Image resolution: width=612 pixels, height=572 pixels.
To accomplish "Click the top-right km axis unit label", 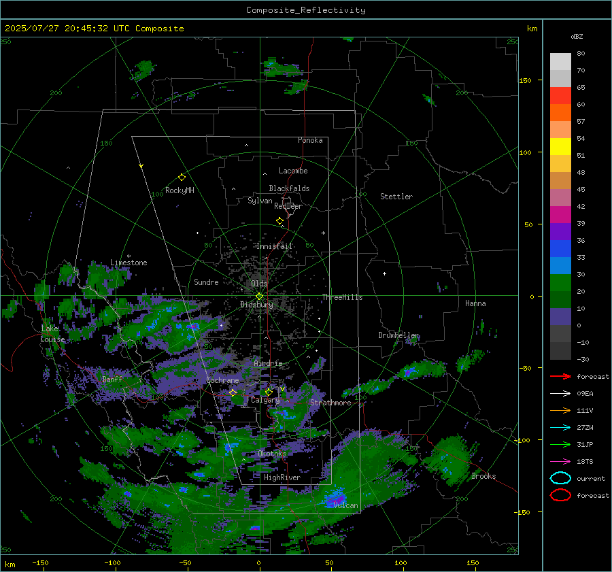I will coord(532,29).
